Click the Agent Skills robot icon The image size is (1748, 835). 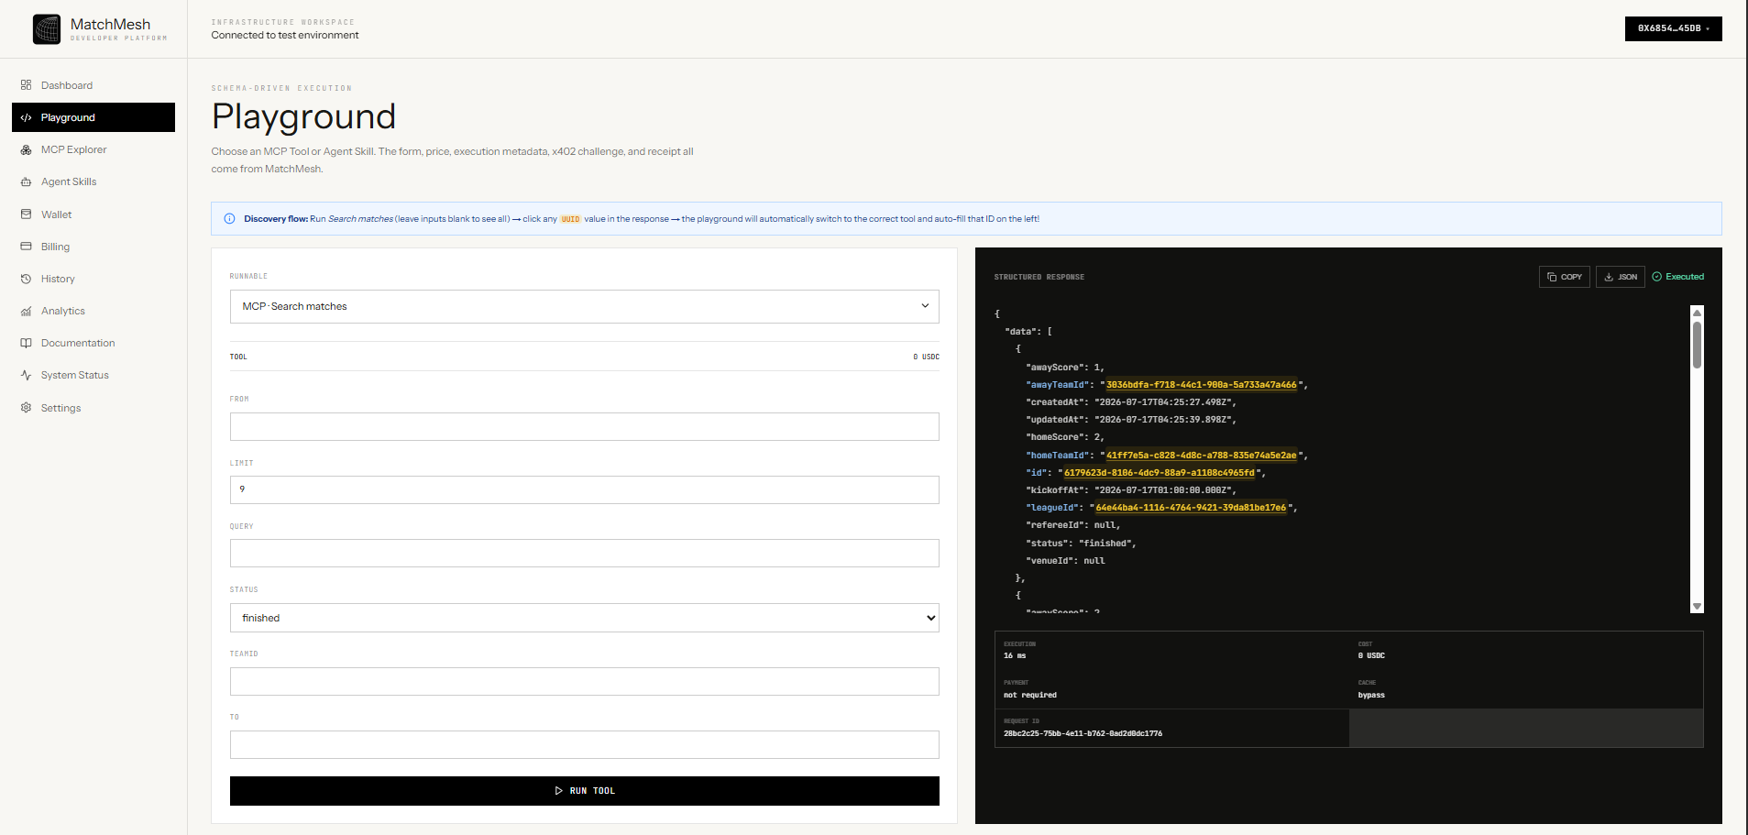pos(26,181)
